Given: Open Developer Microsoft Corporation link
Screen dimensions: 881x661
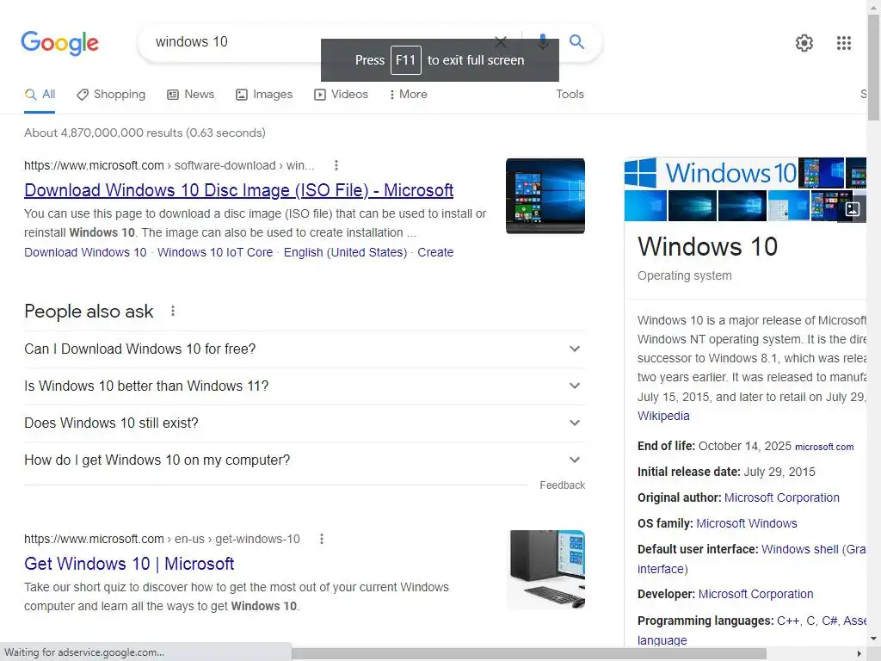Looking at the screenshot, I should [755, 594].
